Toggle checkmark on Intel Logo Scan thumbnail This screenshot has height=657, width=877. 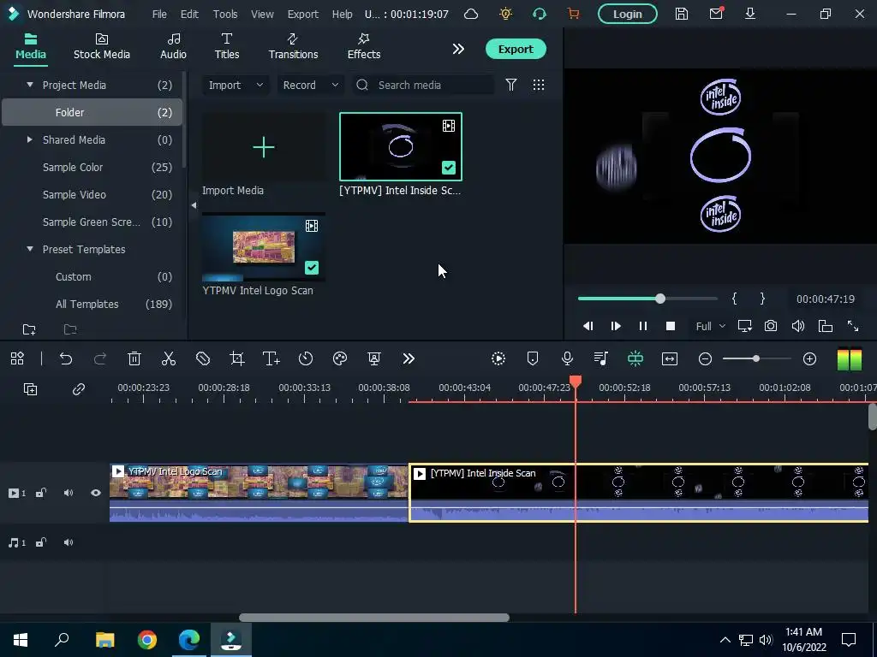point(312,268)
